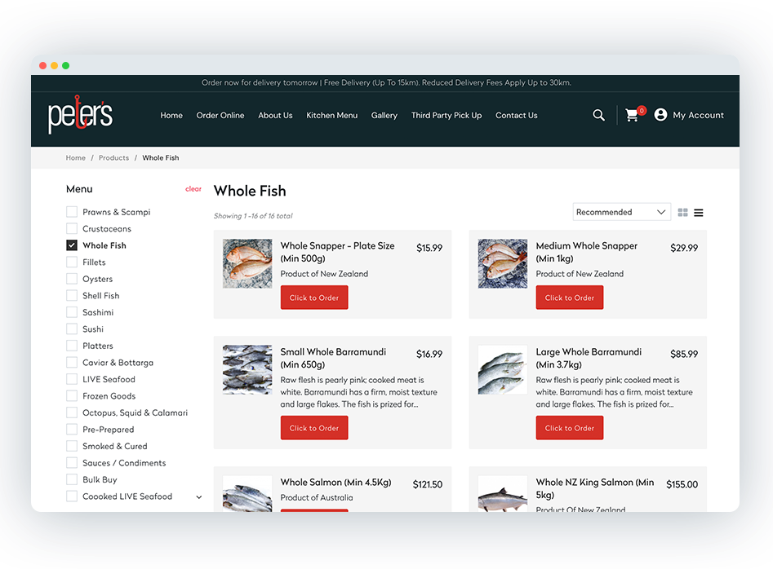Select Order Online in the navigation
The height and width of the screenshot is (569, 773).
220,115
